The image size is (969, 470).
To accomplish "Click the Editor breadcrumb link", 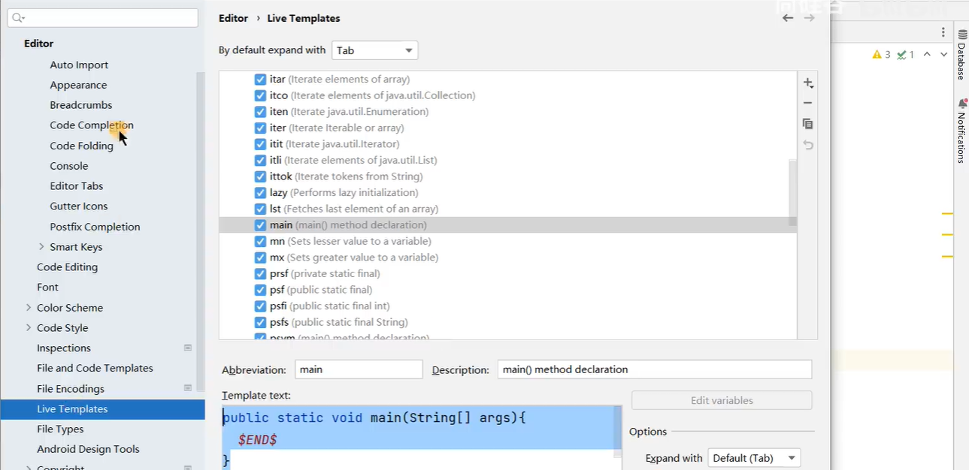I will tap(233, 18).
